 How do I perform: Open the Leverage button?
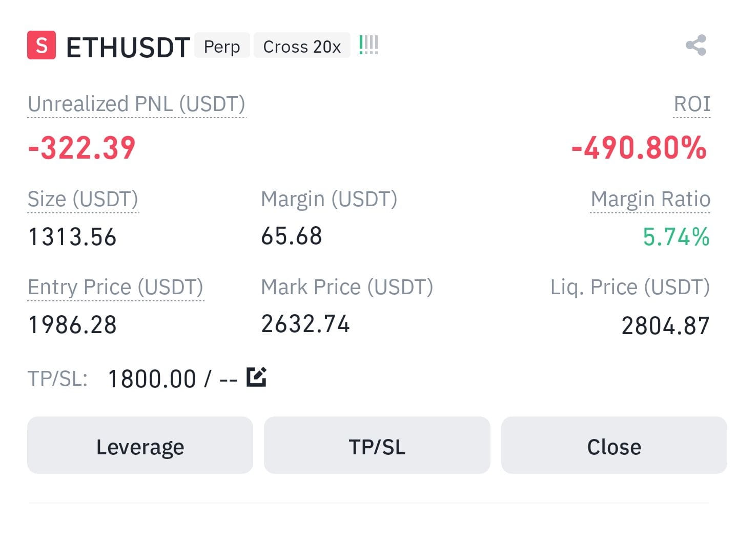(x=140, y=445)
